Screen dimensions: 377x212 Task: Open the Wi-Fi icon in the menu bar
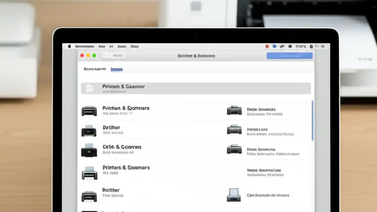(282, 46)
